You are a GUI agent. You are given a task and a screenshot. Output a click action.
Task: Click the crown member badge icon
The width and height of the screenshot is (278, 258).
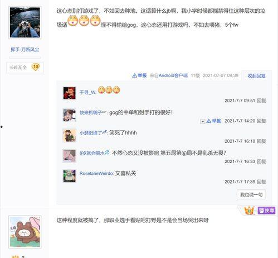click(x=249, y=211)
